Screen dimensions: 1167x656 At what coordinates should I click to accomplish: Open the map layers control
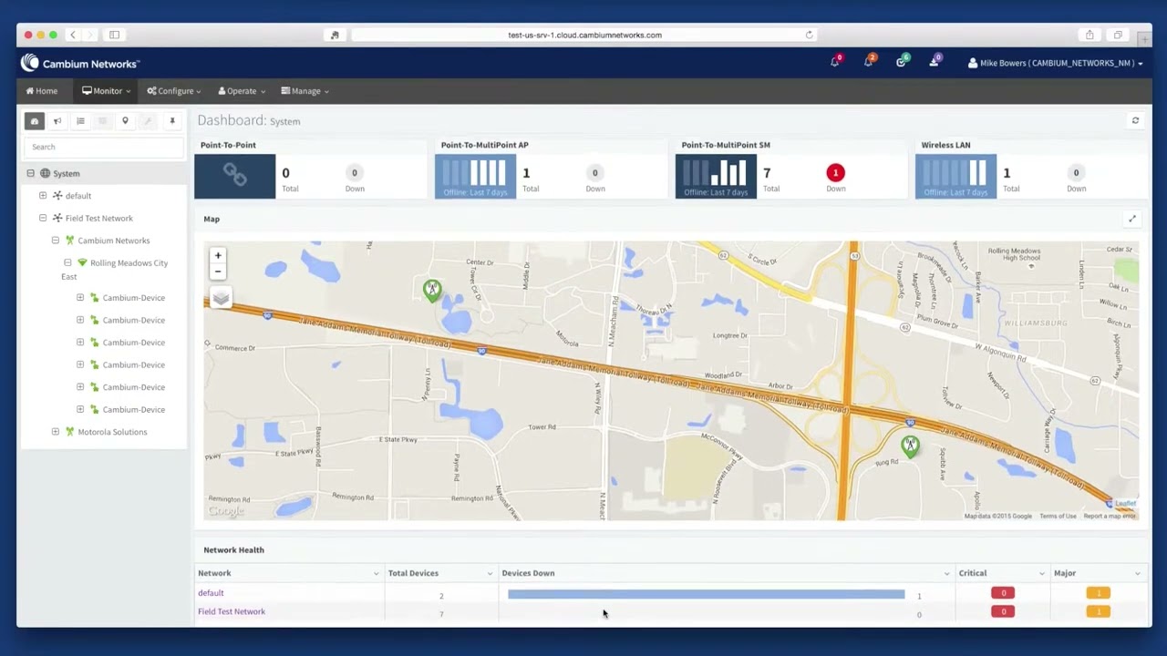point(221,298)
